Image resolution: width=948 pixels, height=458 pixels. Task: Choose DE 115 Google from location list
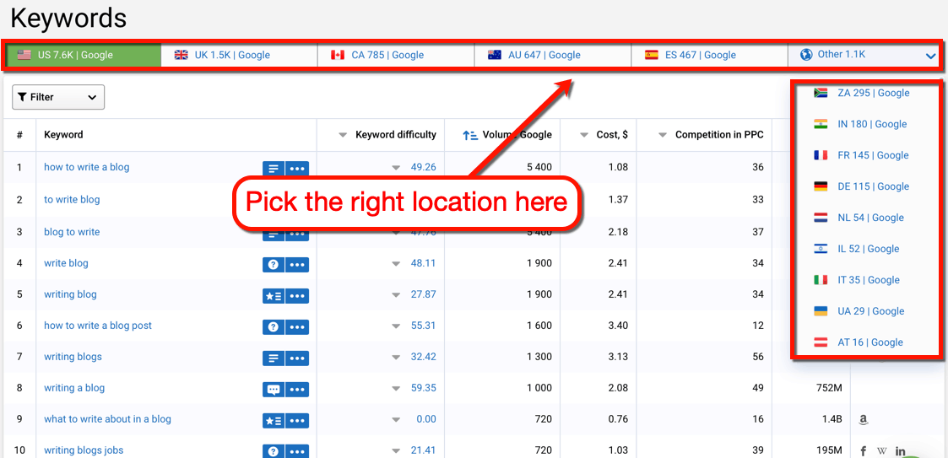(x=862, y=186)
